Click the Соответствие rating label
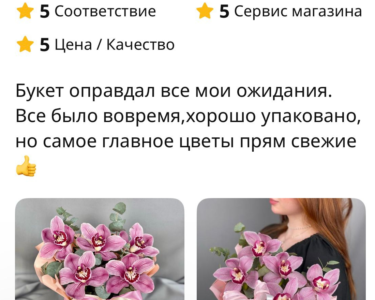 (105, 11)
